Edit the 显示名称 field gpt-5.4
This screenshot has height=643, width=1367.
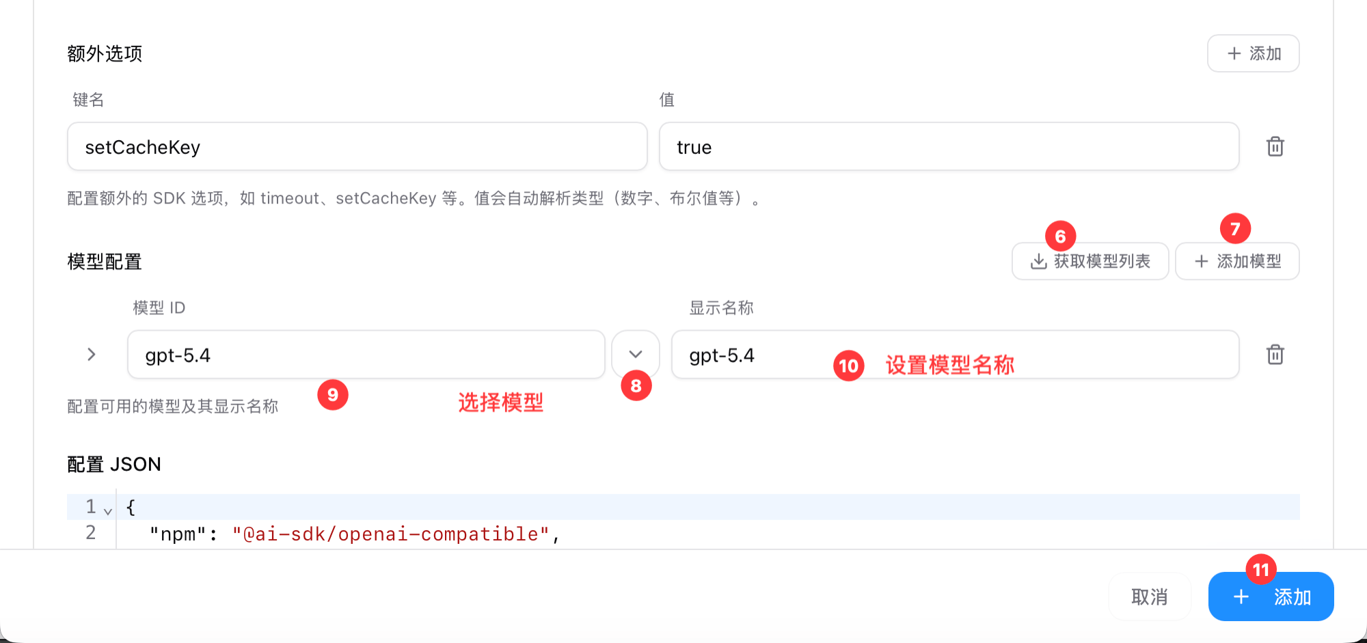955,355
